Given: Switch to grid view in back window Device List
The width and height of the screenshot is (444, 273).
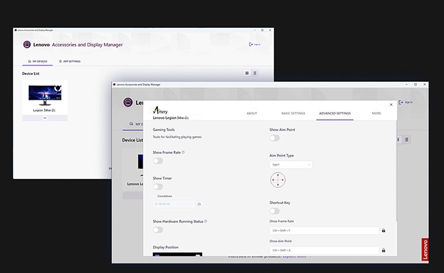Looking at the screenshot, I should (247, 73).
